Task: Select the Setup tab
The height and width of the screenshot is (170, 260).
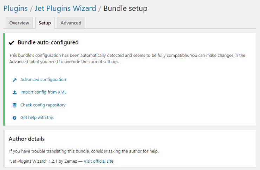Action: coord(45,23)
